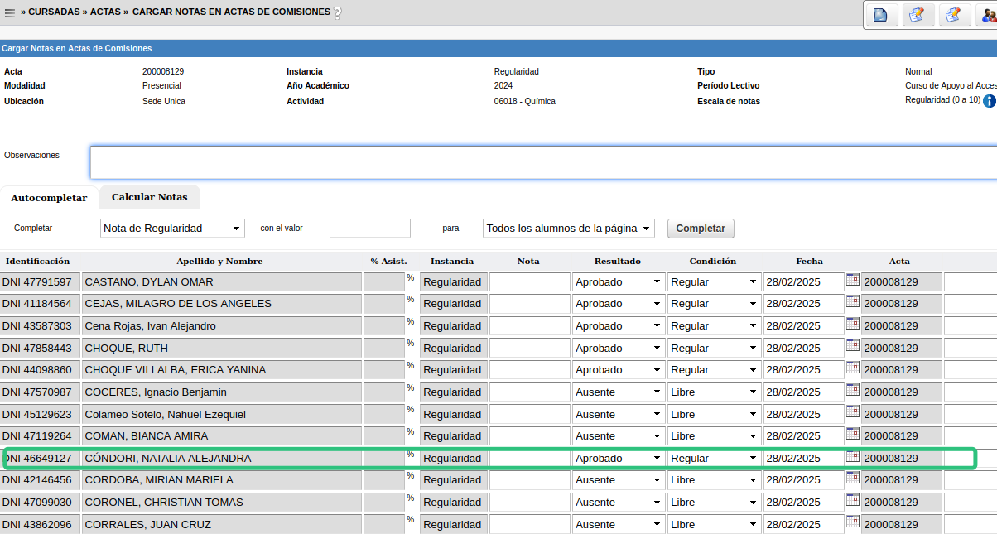Click the name Cena Rojas, Ivan Alejandro

[x=151, y=326]
